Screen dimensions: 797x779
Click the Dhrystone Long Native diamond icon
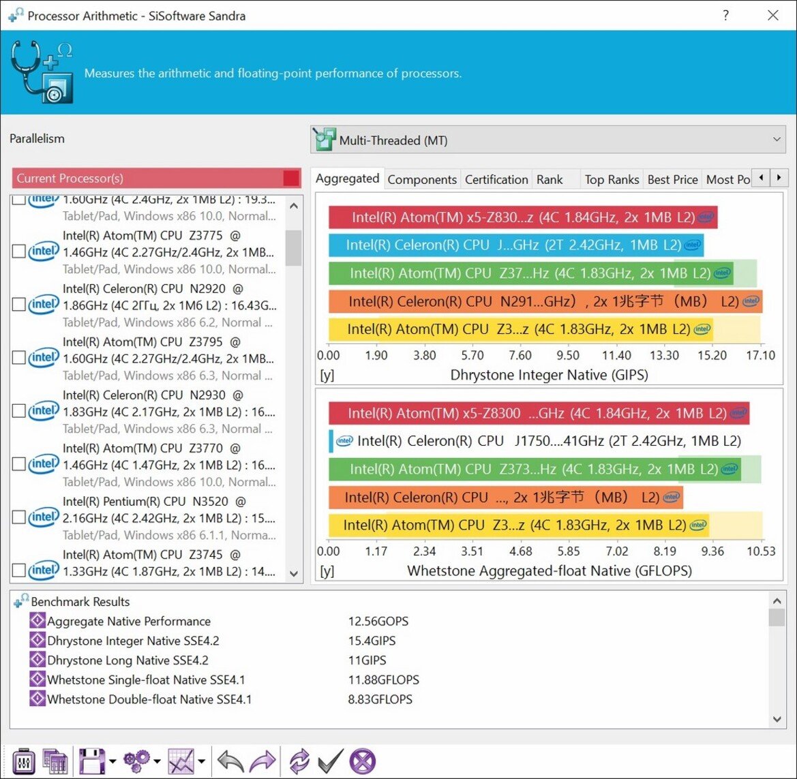pos(37,660)
